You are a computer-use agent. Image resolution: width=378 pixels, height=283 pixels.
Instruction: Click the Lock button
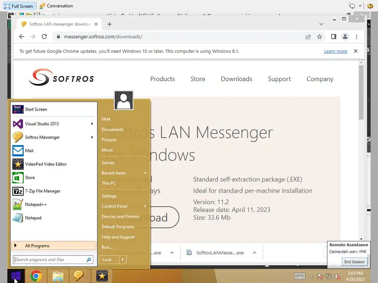tap(109, 259)
